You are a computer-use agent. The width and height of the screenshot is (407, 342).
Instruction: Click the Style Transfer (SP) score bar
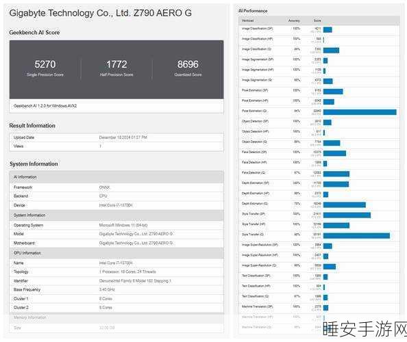pyautogui.click(x=347, y=215)
